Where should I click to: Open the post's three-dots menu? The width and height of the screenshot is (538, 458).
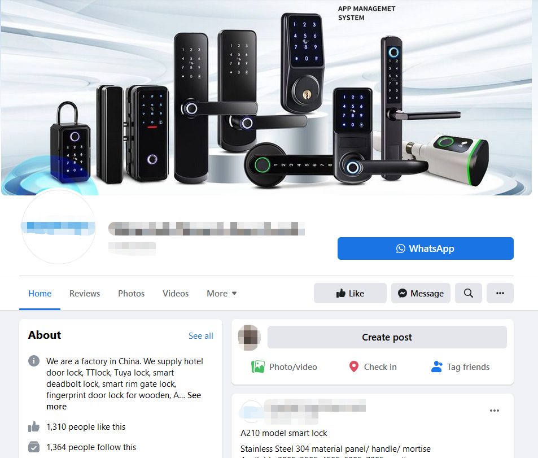[x=495, y=411]
